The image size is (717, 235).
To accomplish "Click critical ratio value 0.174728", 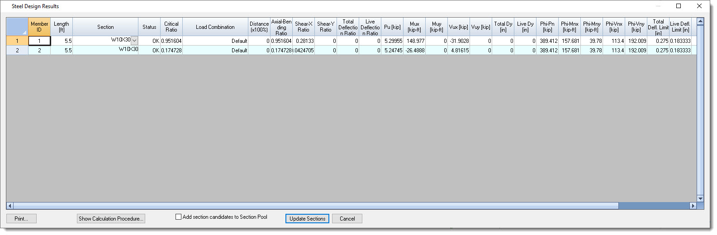I will point(171,50).
